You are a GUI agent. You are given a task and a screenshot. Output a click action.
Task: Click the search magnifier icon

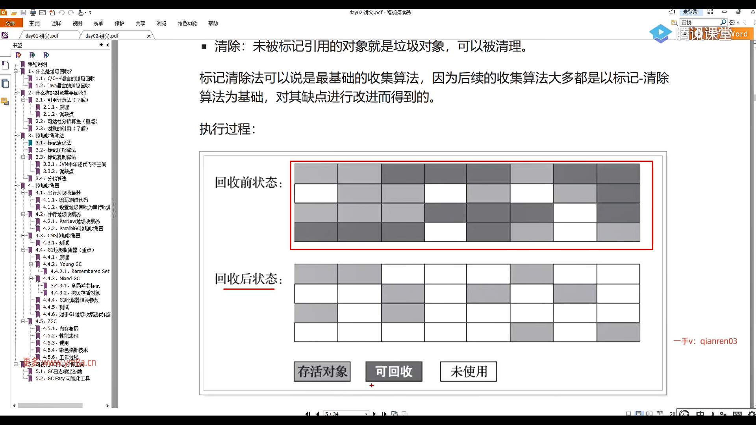click(723, 22)
